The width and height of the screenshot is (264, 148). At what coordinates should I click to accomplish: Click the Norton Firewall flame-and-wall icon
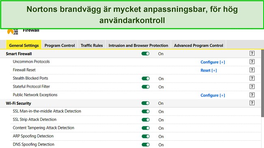coord(13,32)
